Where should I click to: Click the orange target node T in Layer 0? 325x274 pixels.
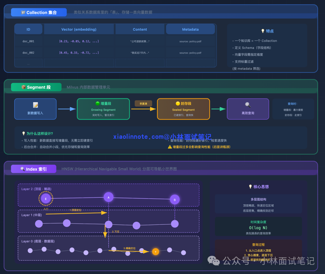(x=156, y=252)
